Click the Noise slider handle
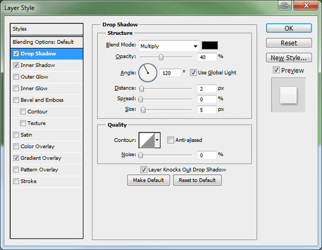This screenshot has height=250, width=322. pyautogui.click(x=141, y=155)
